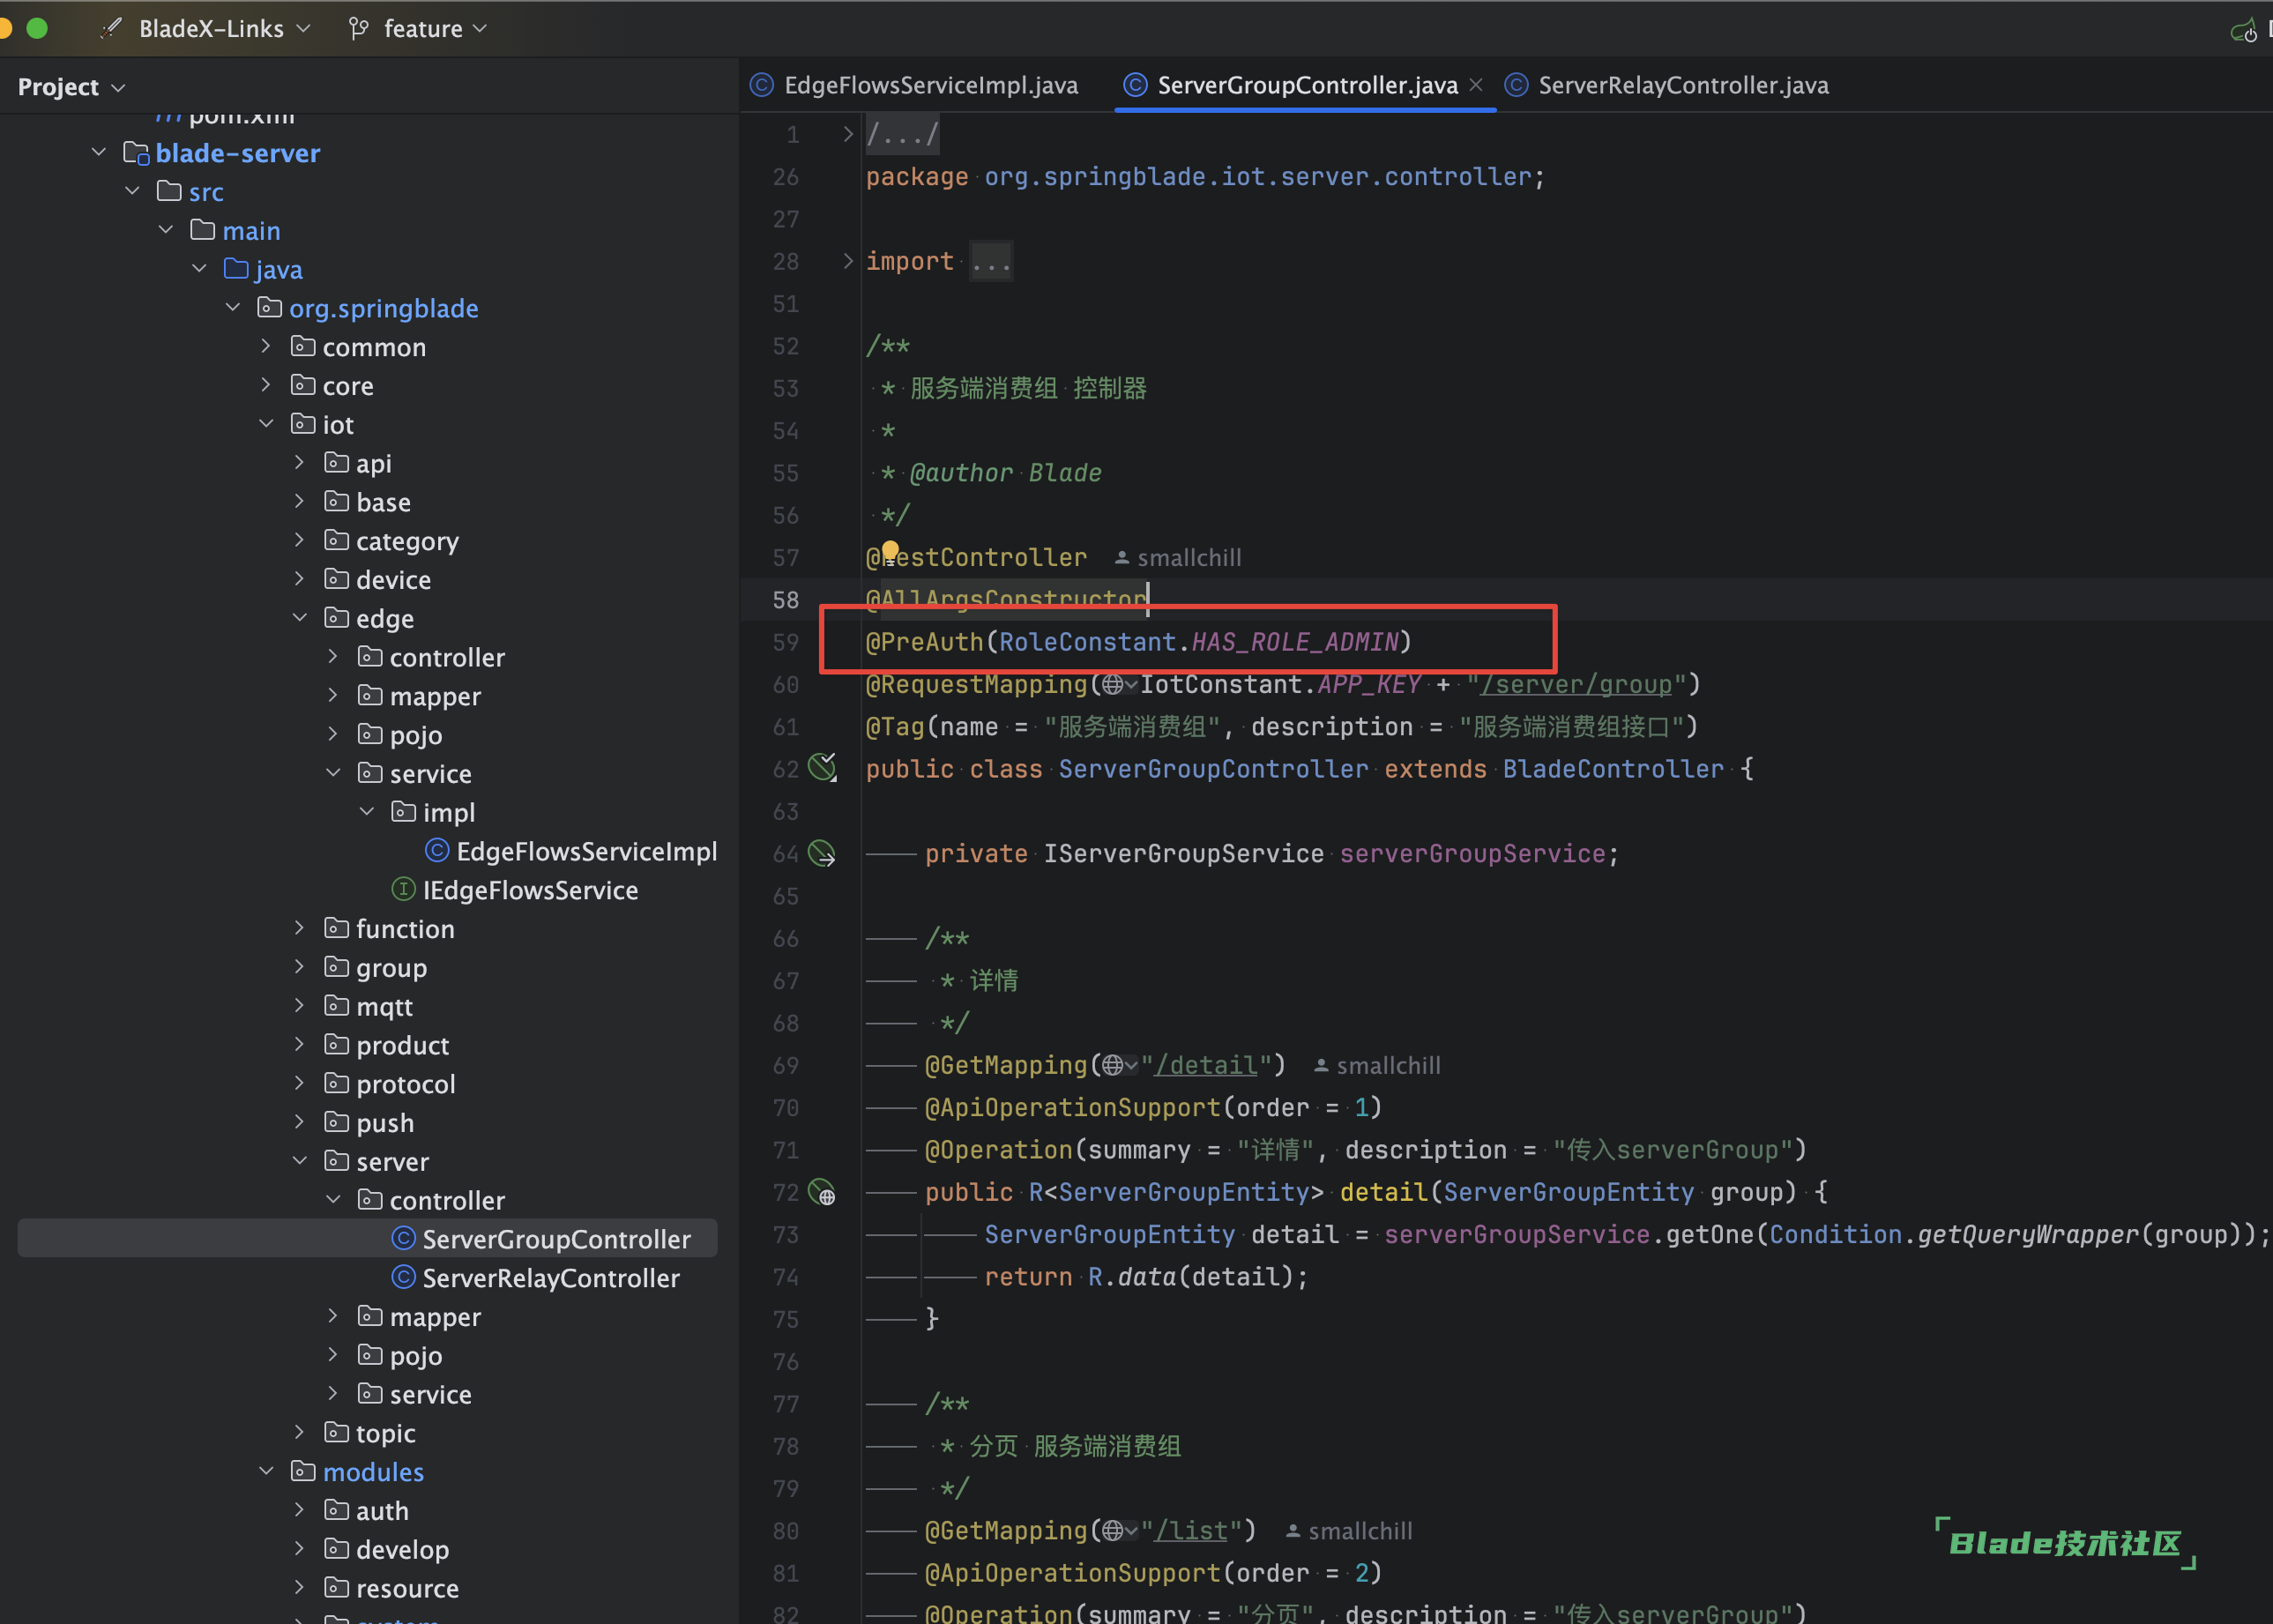
Task: Collapse the modules package
Action: pyautogui.click(x=266, y=1471)
